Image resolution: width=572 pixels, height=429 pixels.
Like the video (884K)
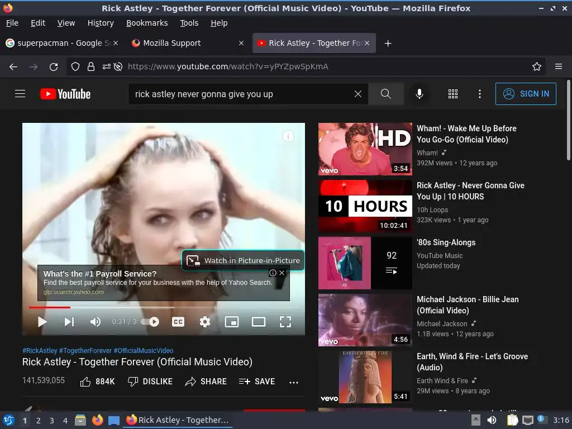pyautogui.click(x=97, y=382)
